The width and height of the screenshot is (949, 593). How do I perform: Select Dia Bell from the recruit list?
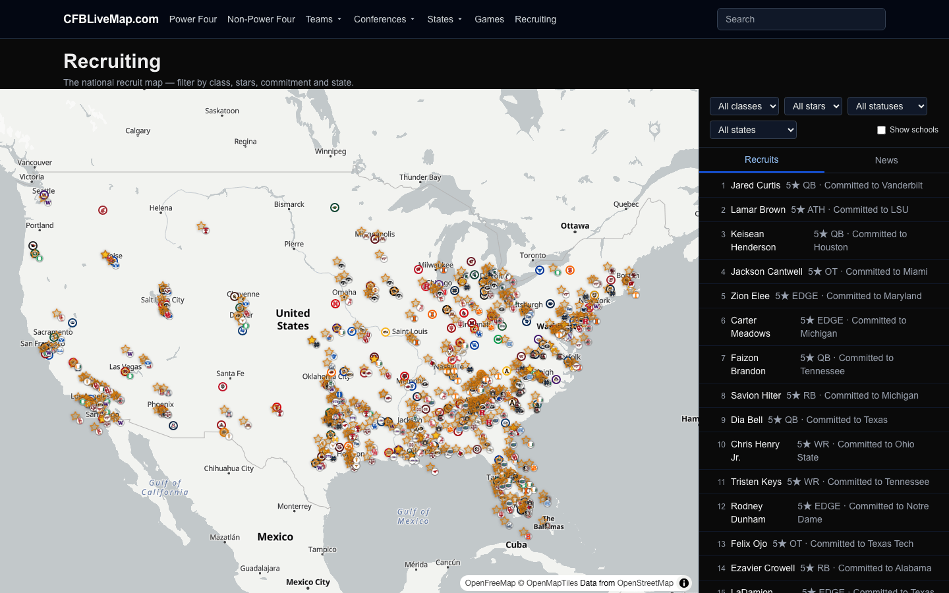tap(824, 420)
